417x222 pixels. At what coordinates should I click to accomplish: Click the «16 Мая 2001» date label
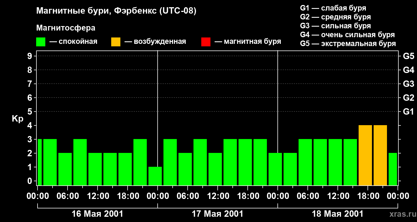tap(97, 214)
